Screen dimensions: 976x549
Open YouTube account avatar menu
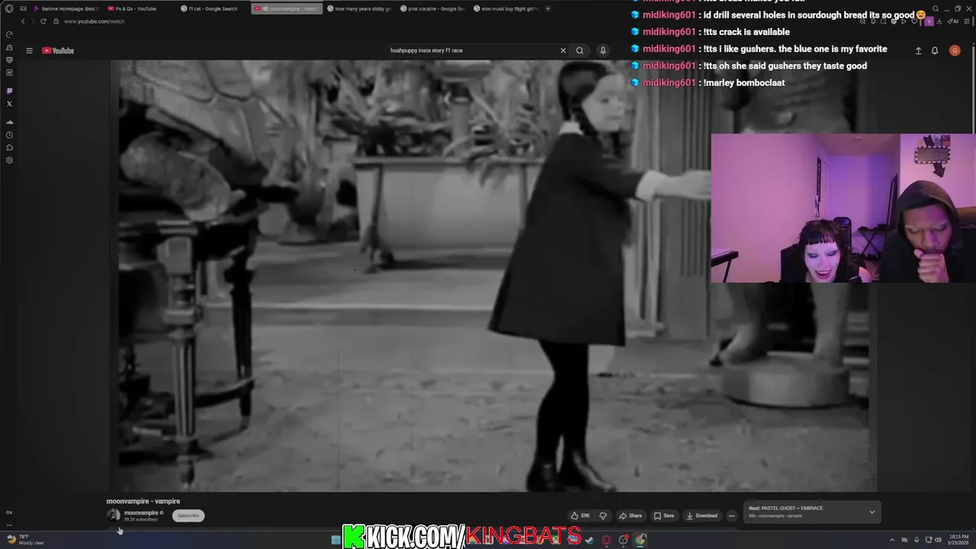coord(955,50)
